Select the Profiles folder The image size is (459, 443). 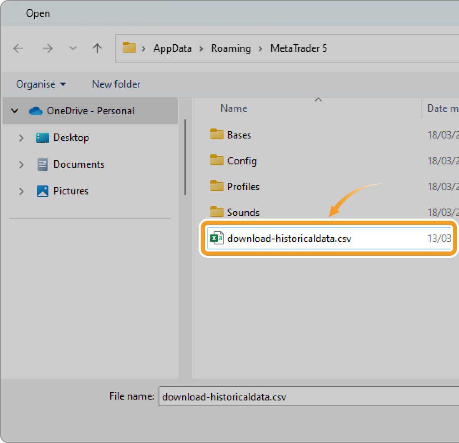[243, 187]
